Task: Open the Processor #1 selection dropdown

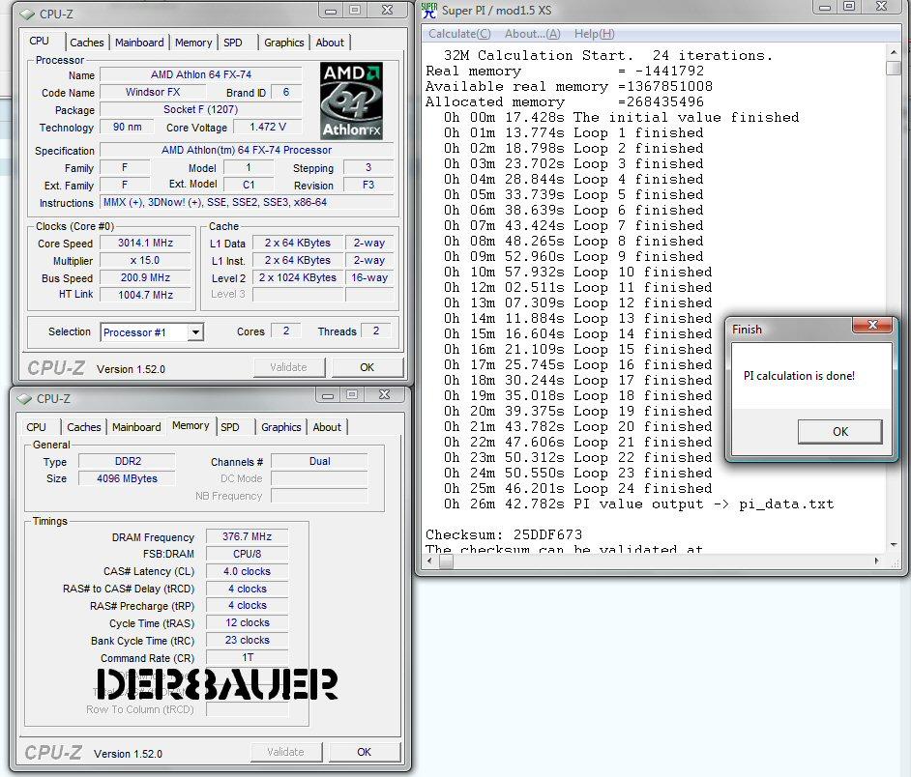Action: [196, 332]
